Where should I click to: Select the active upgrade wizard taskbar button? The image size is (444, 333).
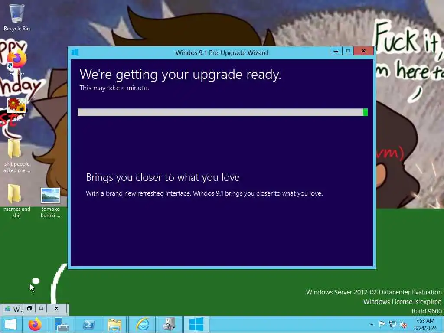196,324
